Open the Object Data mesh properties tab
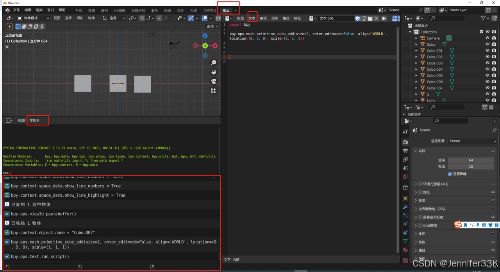Screen dimensions: 500x272 click(x=405, y=241)
